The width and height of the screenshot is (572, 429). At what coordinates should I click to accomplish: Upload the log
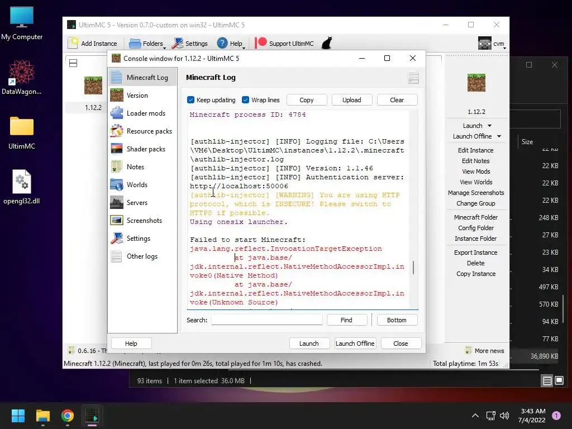click(x=352, y=100)
